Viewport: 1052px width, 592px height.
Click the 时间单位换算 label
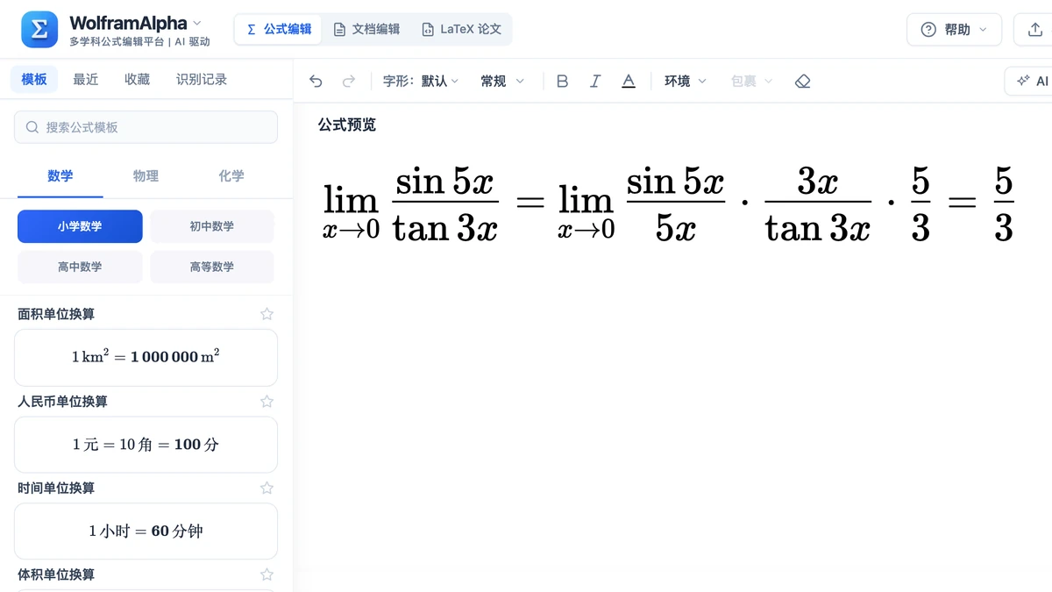(x=56, y=489)
